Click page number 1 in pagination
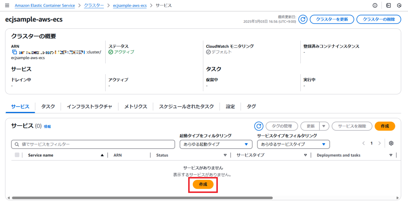 (x=372, y=144)
